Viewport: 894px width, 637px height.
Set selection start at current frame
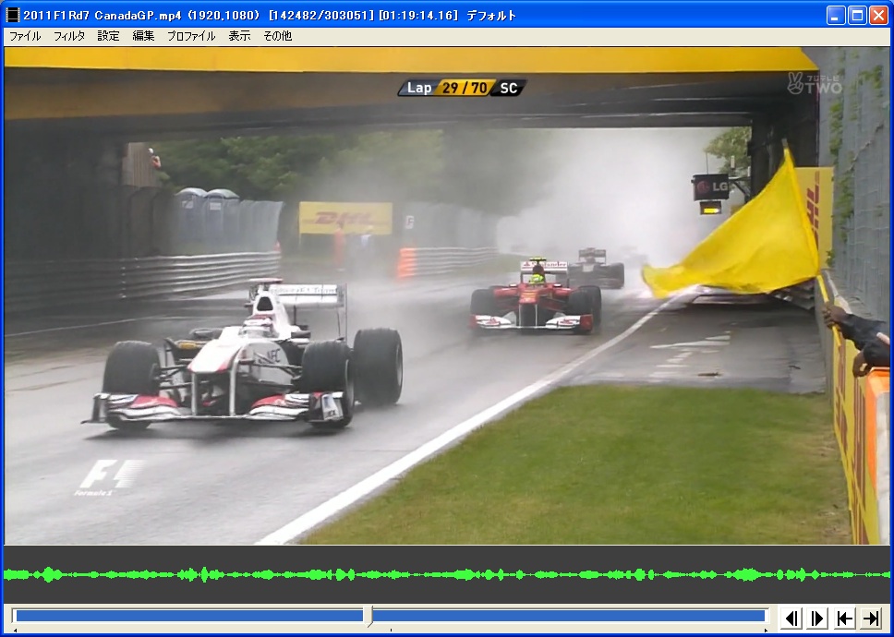[844, 618]
